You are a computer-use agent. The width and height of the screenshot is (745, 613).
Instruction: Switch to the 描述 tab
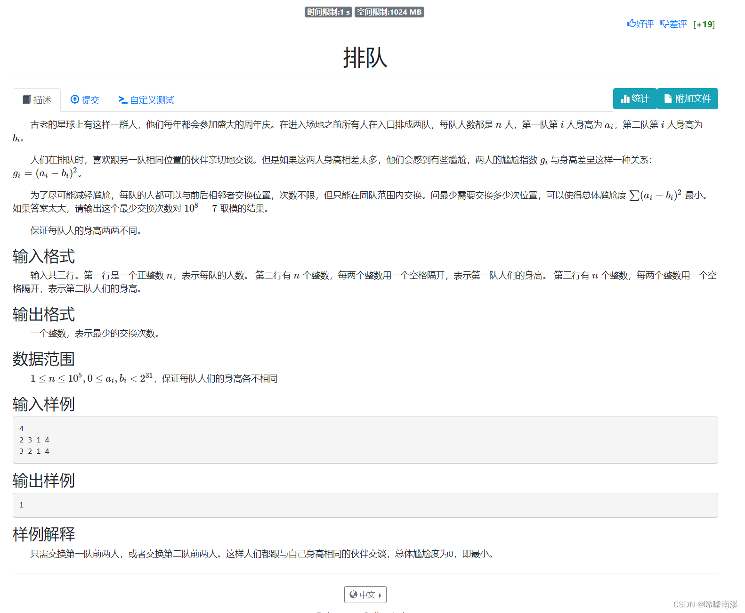tap(37, 100)
